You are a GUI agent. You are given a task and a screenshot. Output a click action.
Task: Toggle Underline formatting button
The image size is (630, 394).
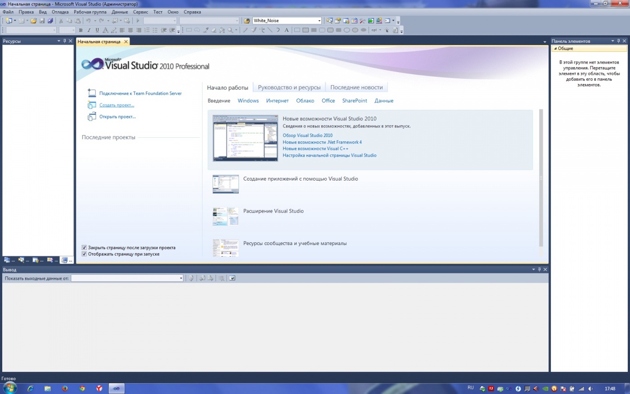[x=97, y=30]
